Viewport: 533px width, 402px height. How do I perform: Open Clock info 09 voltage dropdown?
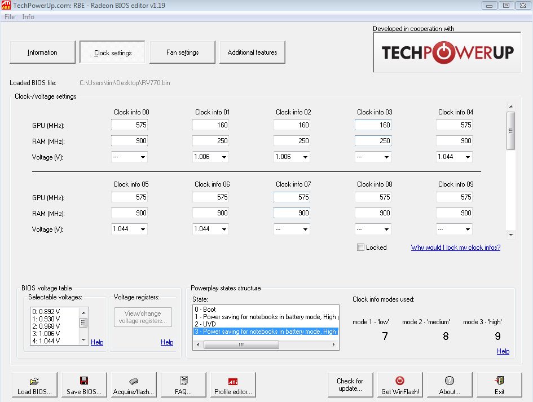(x=468, y=229)
